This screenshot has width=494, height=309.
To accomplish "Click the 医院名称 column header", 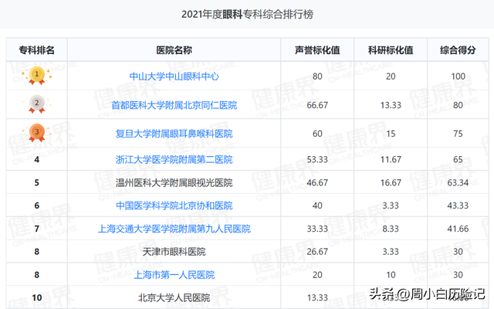I will click(x=174, y=50).
